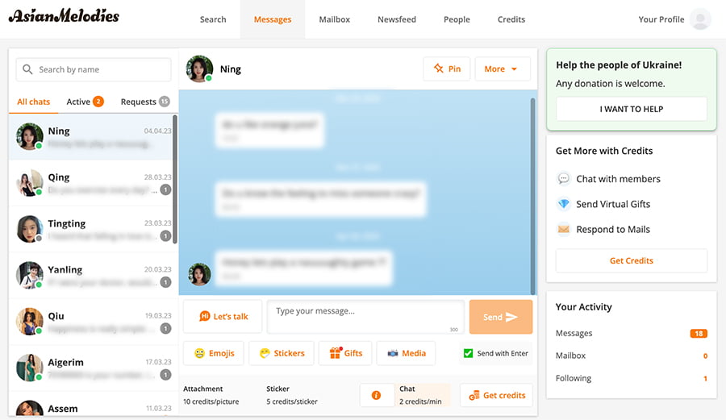Image resolution: width=726 pixels, height=420 pixels.
Task: Click Qiu's avatar thumbnail
Action: point(30,322)
